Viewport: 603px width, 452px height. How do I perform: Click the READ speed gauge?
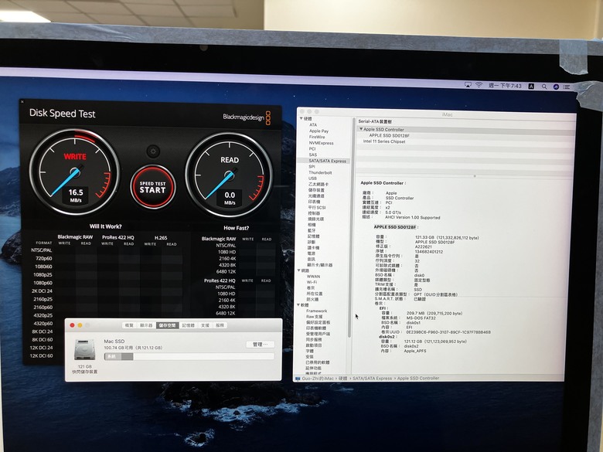click(229, 175)
